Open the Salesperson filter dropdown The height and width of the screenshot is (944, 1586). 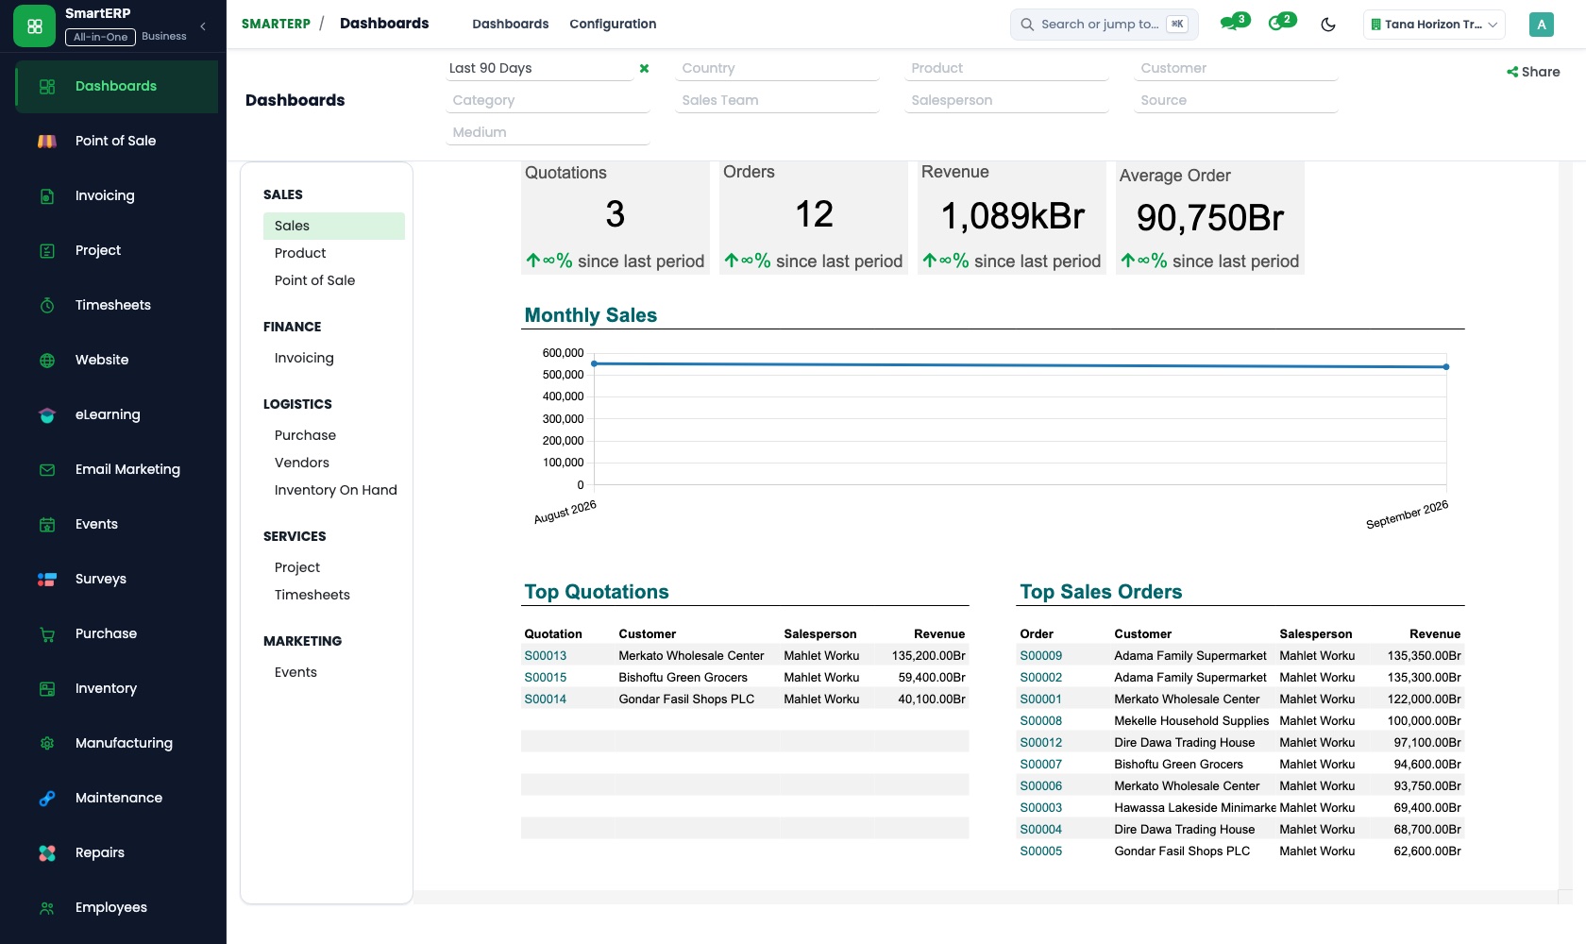pos(1006,100)
